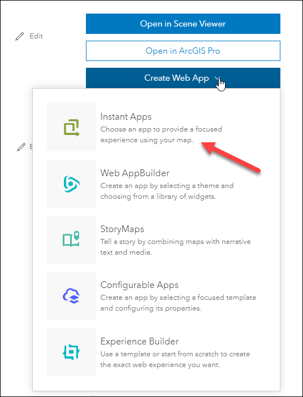Click the Open in Scene Viewer button
This screenshot has width=303, height=397.
coord(183,24)
